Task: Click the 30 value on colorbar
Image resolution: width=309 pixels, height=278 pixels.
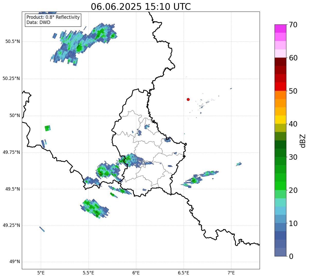Action: point(293,157)
